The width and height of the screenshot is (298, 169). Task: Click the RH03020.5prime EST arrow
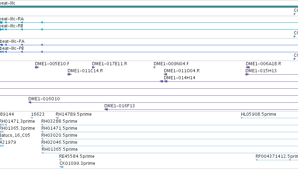[x=42, y=139]
